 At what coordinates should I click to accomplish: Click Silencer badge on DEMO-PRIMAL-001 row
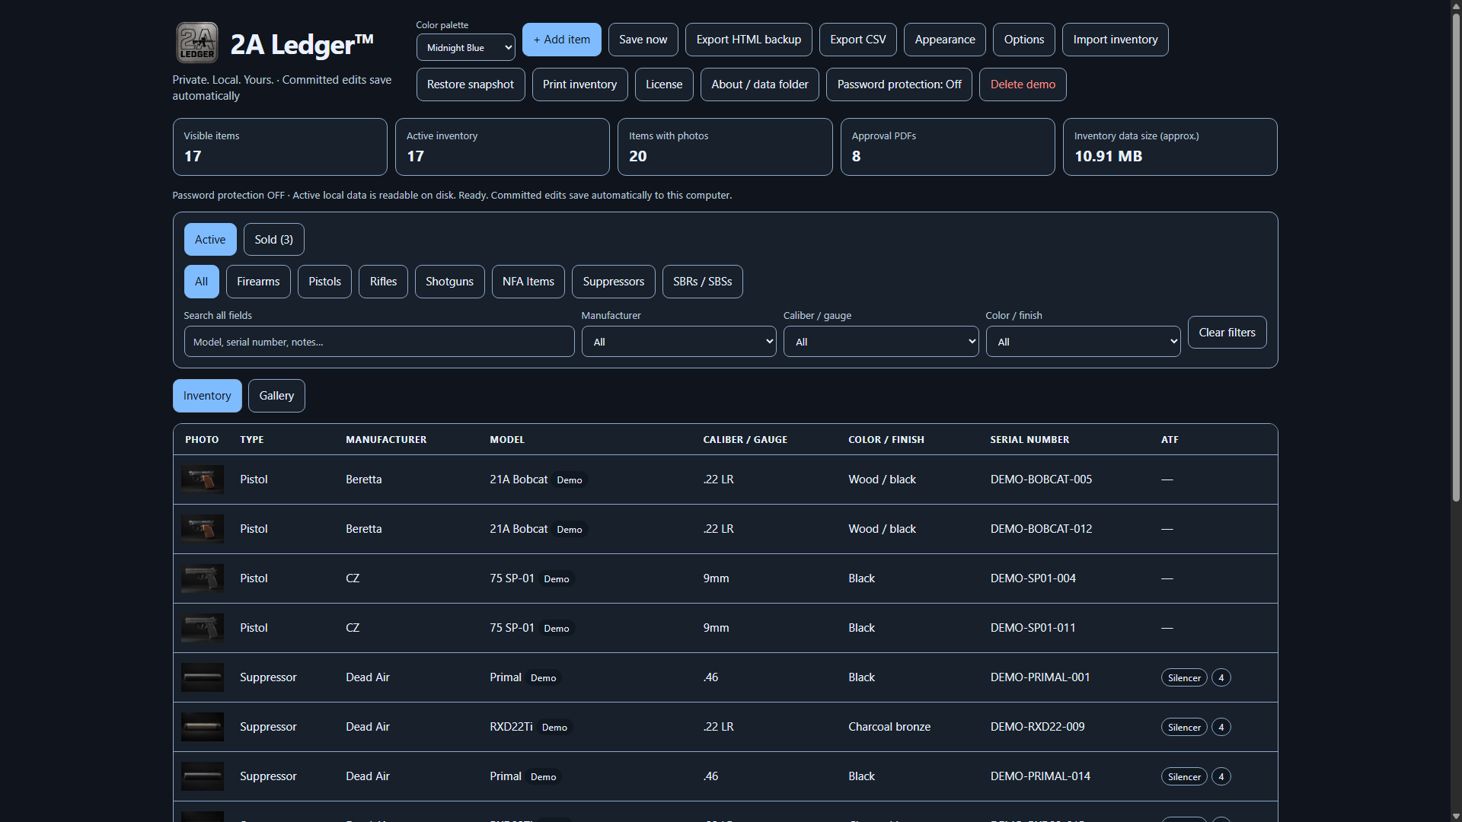pos(1184,677)
